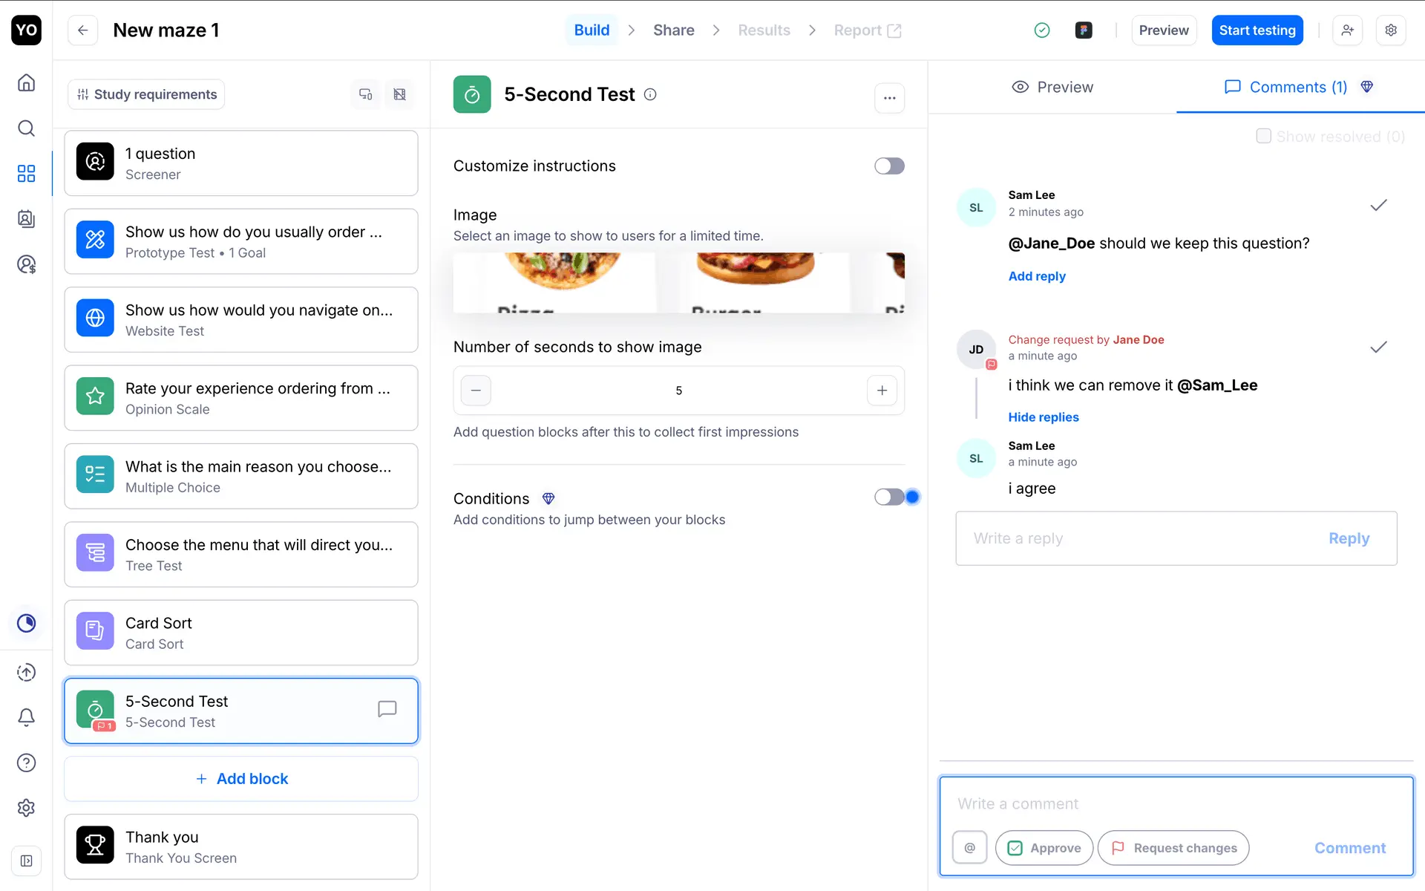The image size is (1425, 891).
Task: Open the home icon in left sidebar
Action: (26, 82)
